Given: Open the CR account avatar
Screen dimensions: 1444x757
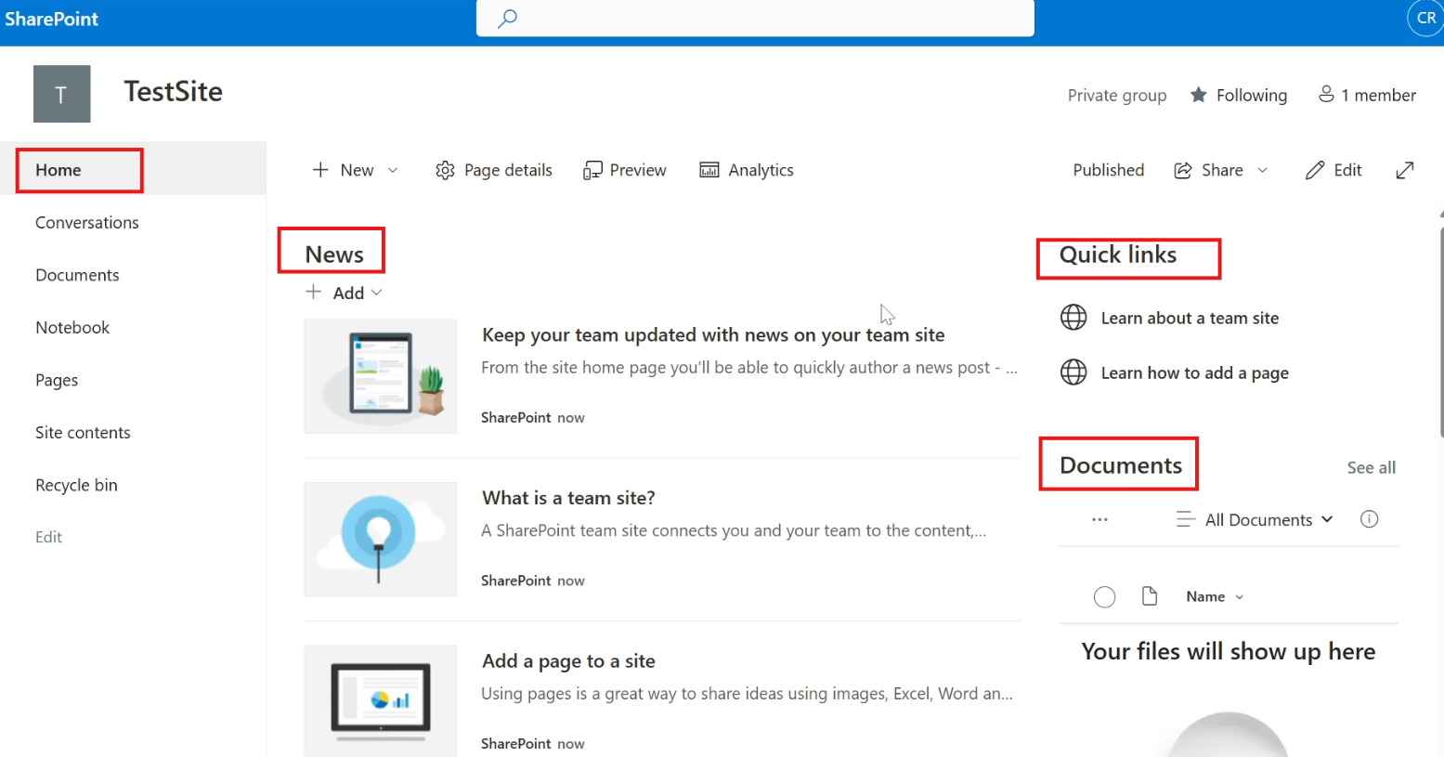Looking at the screenshot, I should tap(1425, 19).
